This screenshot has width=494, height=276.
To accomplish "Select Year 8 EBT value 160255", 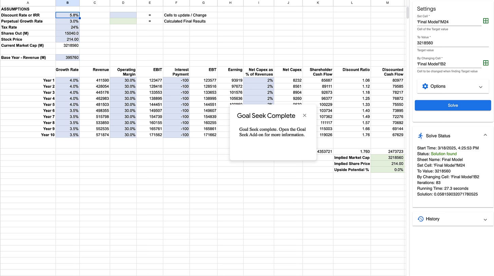I will pos(203,123).
